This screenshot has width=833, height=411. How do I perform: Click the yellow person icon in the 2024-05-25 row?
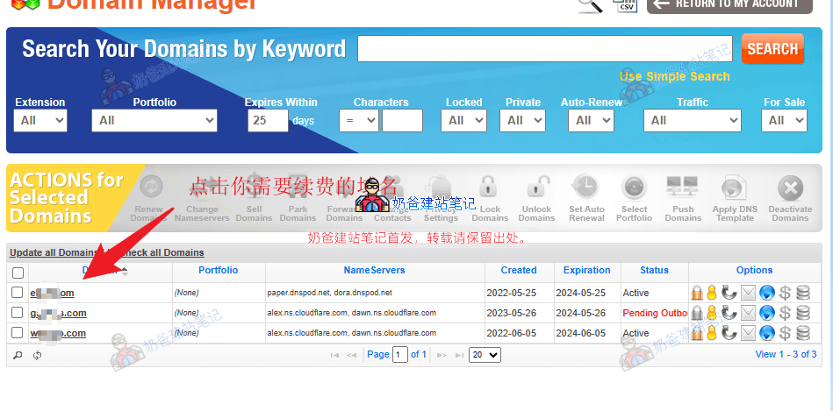[x=712, y=293]
